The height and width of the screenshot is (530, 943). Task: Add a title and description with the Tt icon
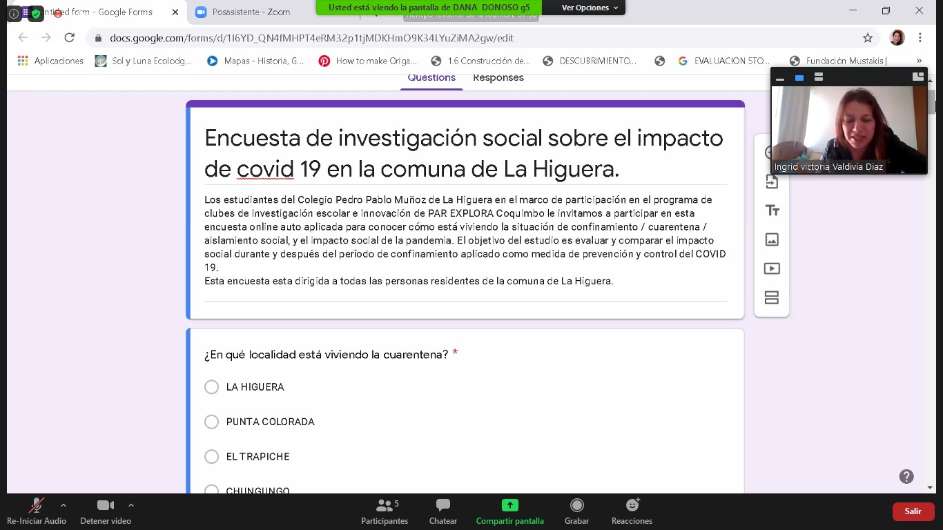click(772, 210)
